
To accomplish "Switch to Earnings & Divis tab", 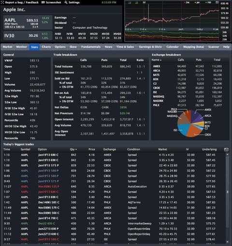I will click(150, 47).
